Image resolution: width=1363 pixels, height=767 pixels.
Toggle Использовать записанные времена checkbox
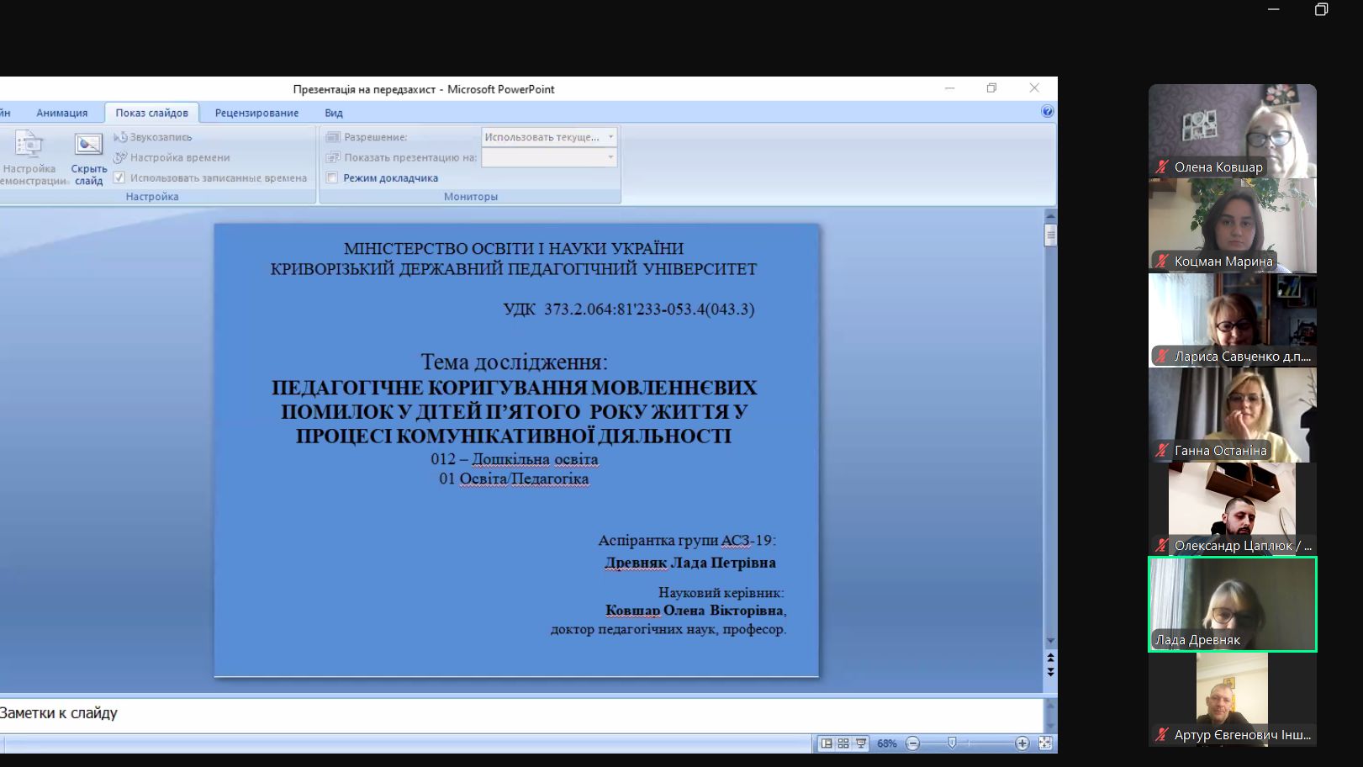point(119,178)
